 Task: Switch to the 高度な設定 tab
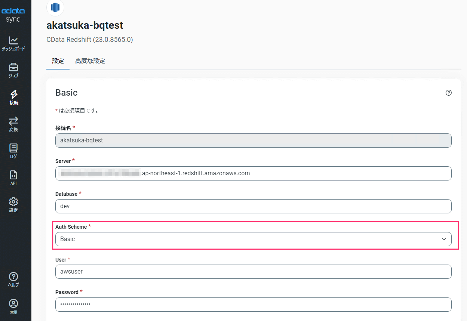tap(90, 61)
